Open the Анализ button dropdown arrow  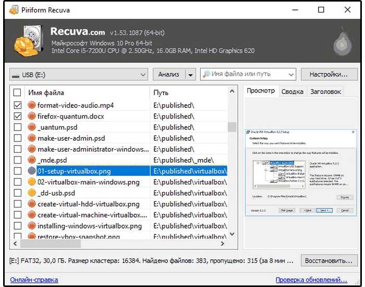190,75
